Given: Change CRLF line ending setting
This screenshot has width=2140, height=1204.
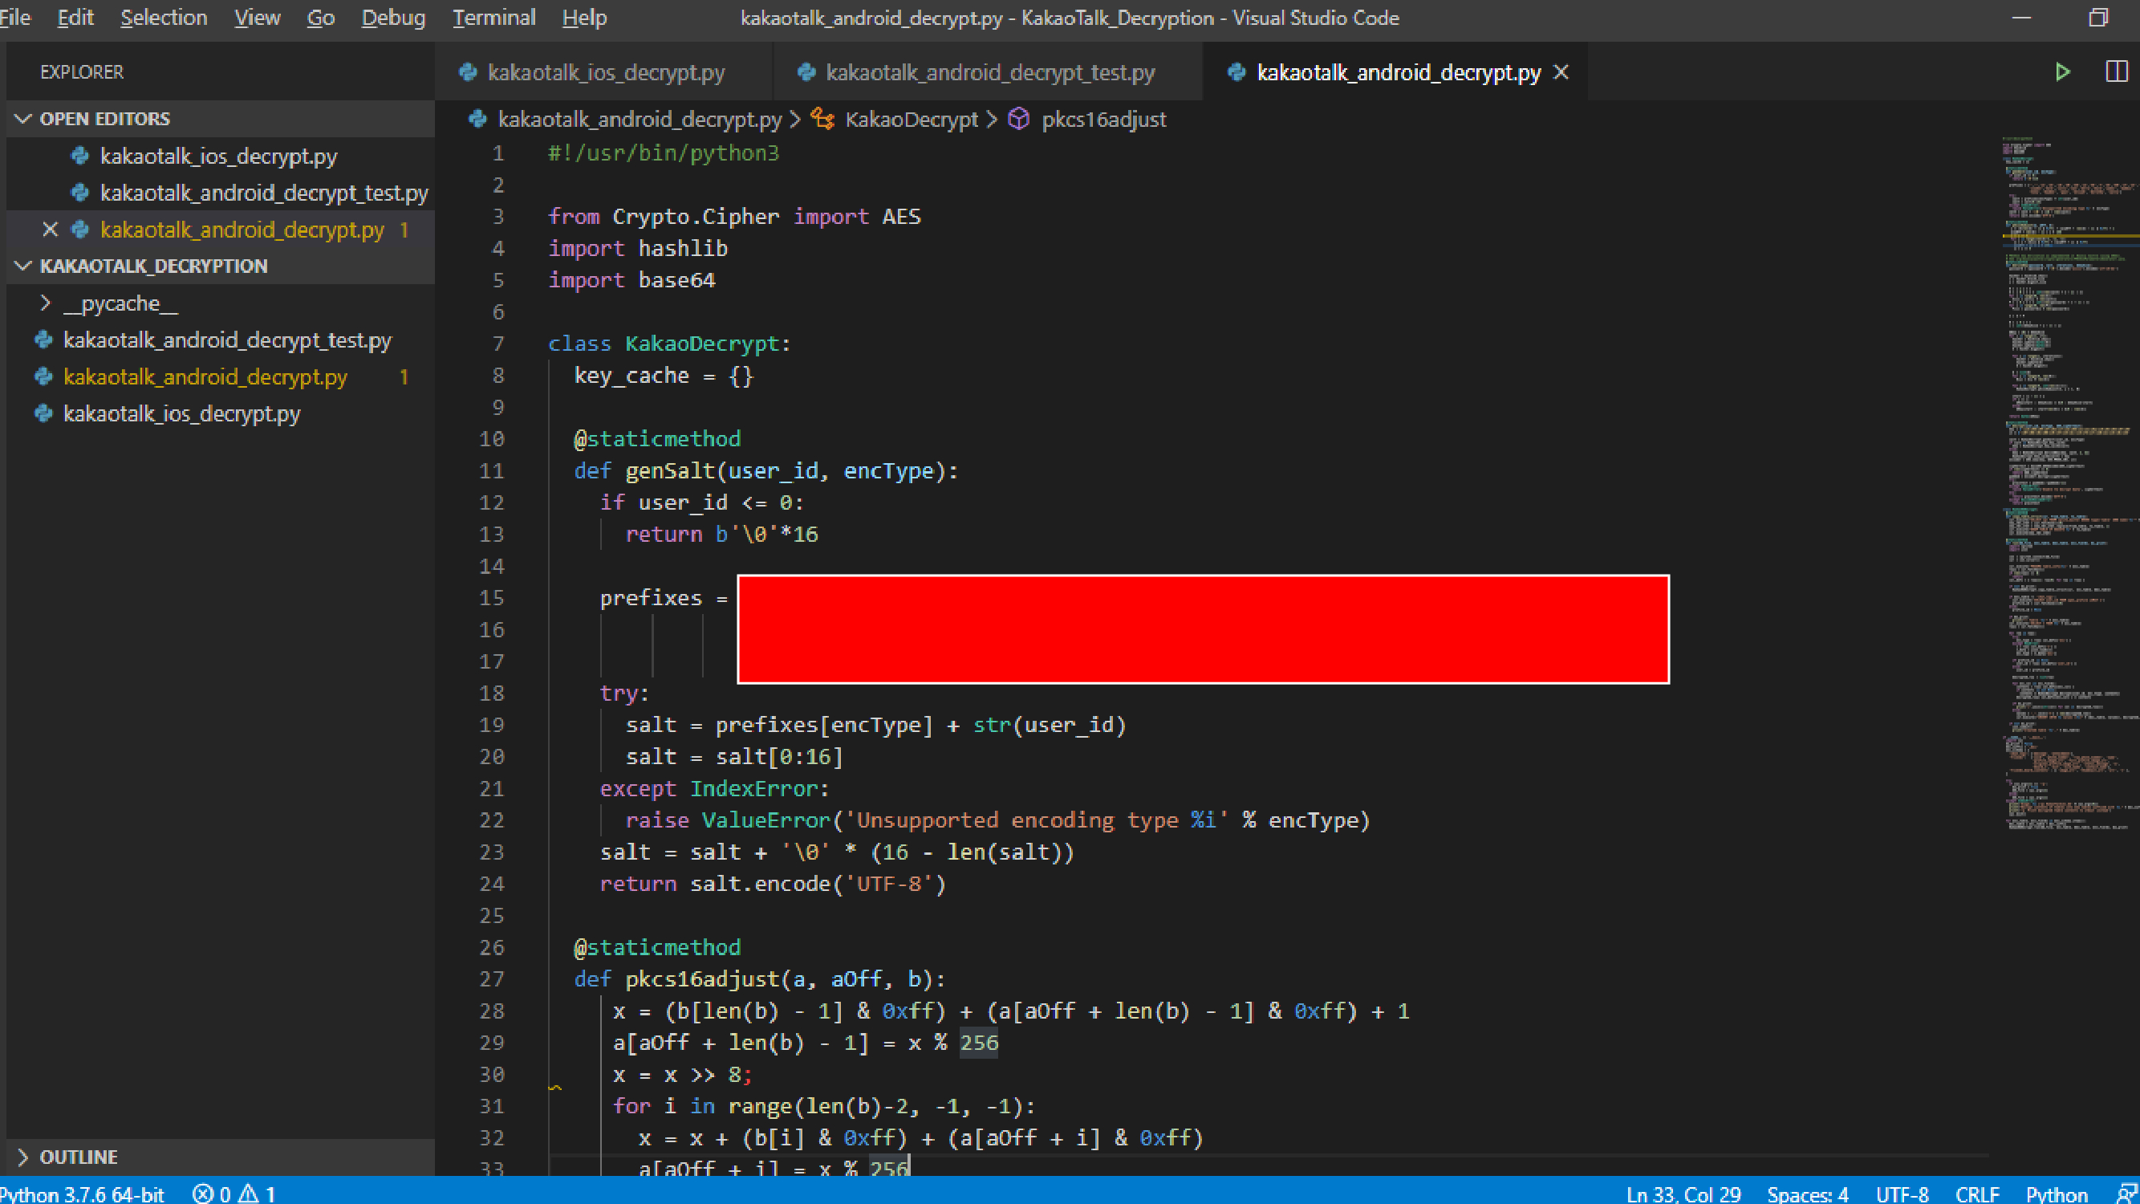Looking at the screenshot, I should pyautogui.click(x=1976, y=1194).
